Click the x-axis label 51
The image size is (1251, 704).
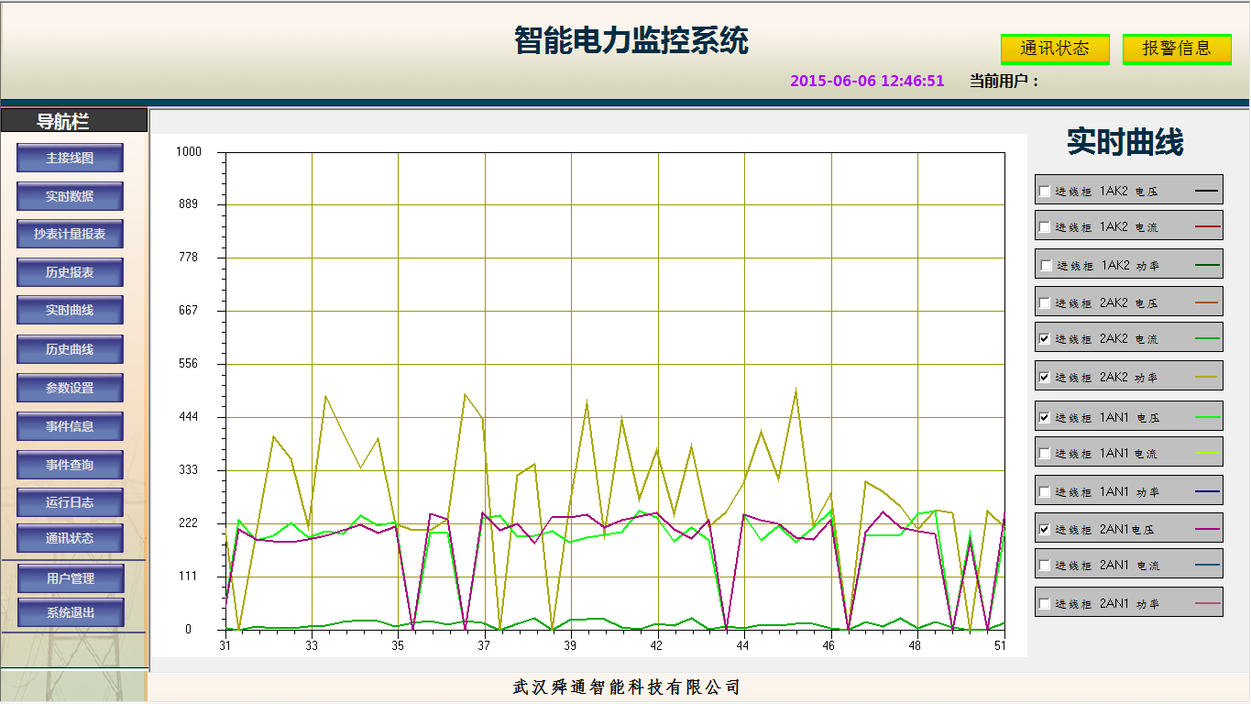point(1000,646)
